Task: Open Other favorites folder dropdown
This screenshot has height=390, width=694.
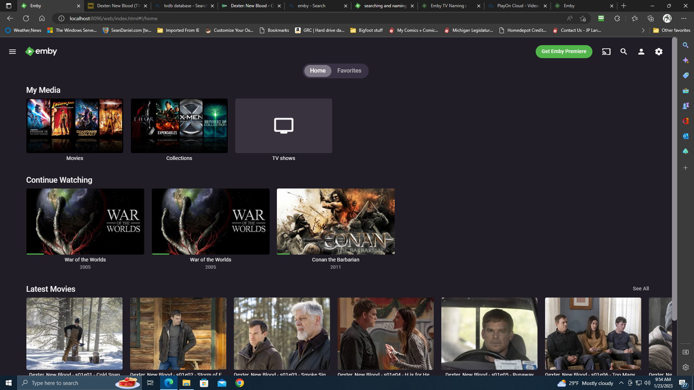Action: tap(672, 30)
